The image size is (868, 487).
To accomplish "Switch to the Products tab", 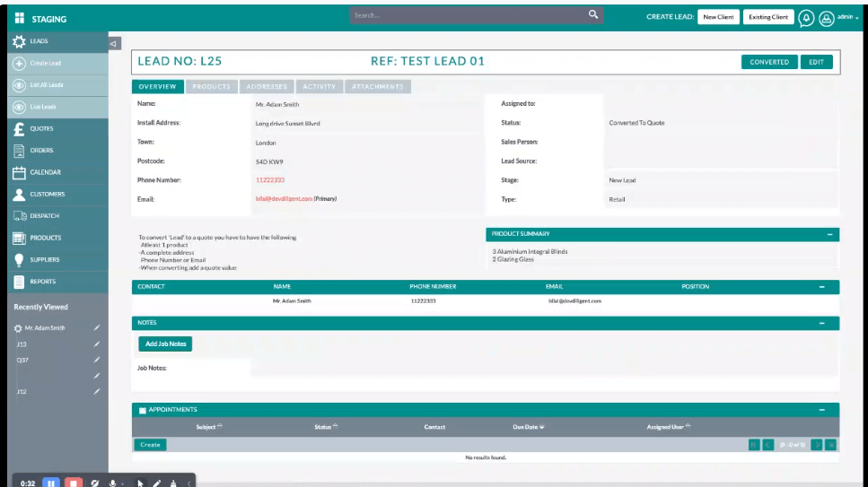I will click(212, 87).
